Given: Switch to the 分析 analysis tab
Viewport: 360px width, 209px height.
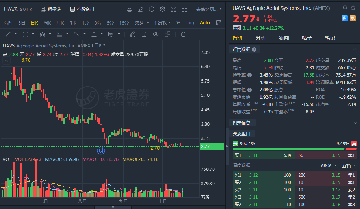Looking at the screenshot, I should (261, 38).
